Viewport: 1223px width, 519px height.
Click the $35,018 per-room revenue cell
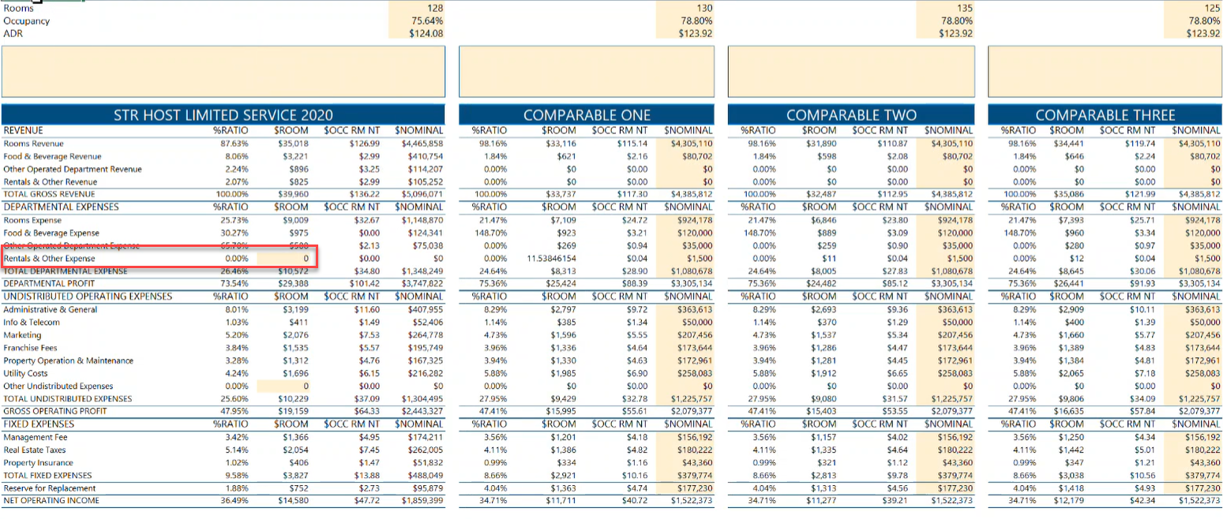[293, 144]
